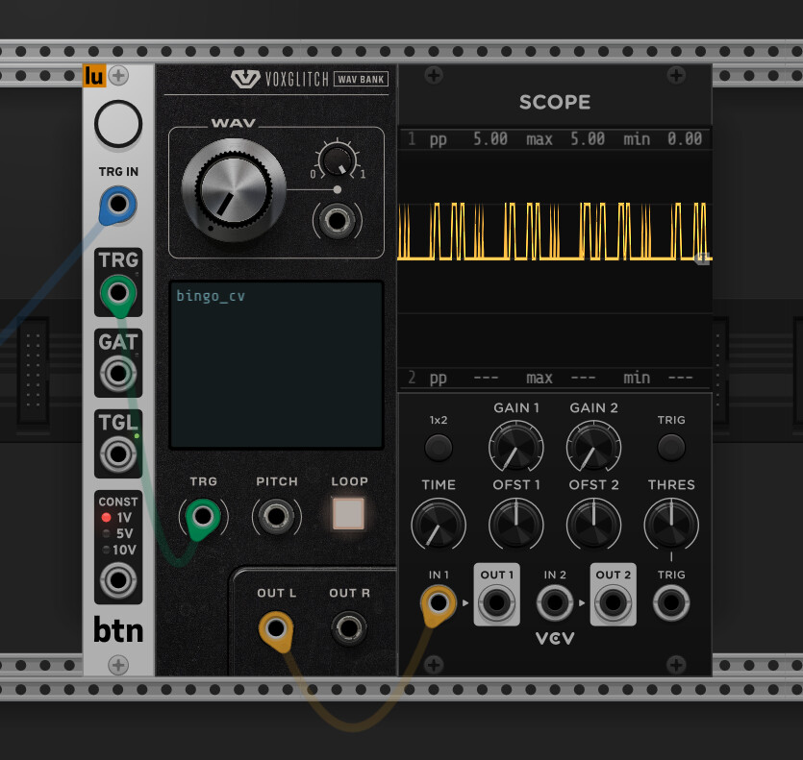Push the large round button on btn module

pyautogui.click(x=118, y=124)
